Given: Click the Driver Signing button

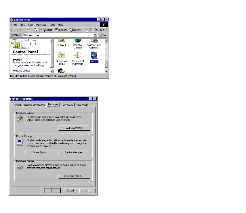Looking at the screenshot, I should 41,153.
